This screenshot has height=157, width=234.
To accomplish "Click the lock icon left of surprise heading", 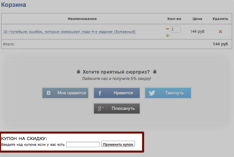I will (x=78, y=72).
